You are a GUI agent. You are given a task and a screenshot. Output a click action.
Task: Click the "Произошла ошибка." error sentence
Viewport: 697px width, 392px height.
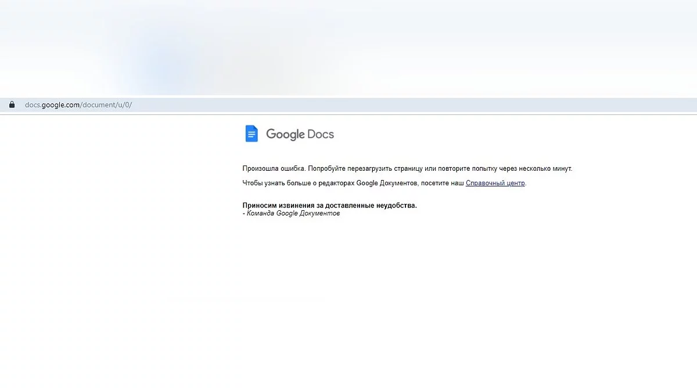274,168
